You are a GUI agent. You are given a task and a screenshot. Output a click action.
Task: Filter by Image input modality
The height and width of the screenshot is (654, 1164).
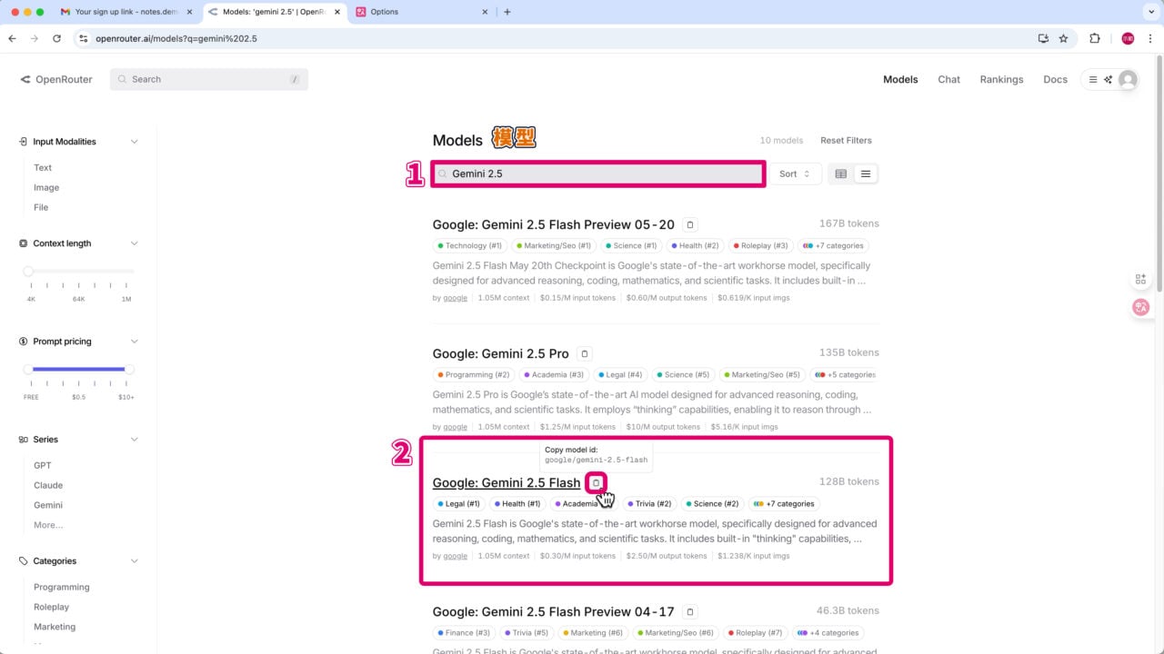pos(46,187)
